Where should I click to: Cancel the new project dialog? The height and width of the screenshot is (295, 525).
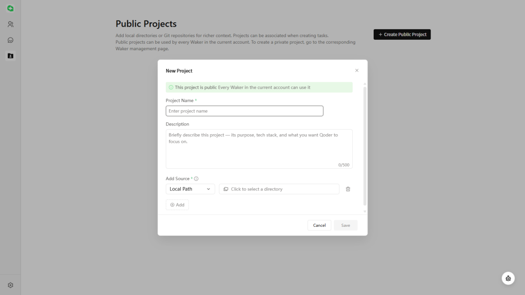click(319, 226)
